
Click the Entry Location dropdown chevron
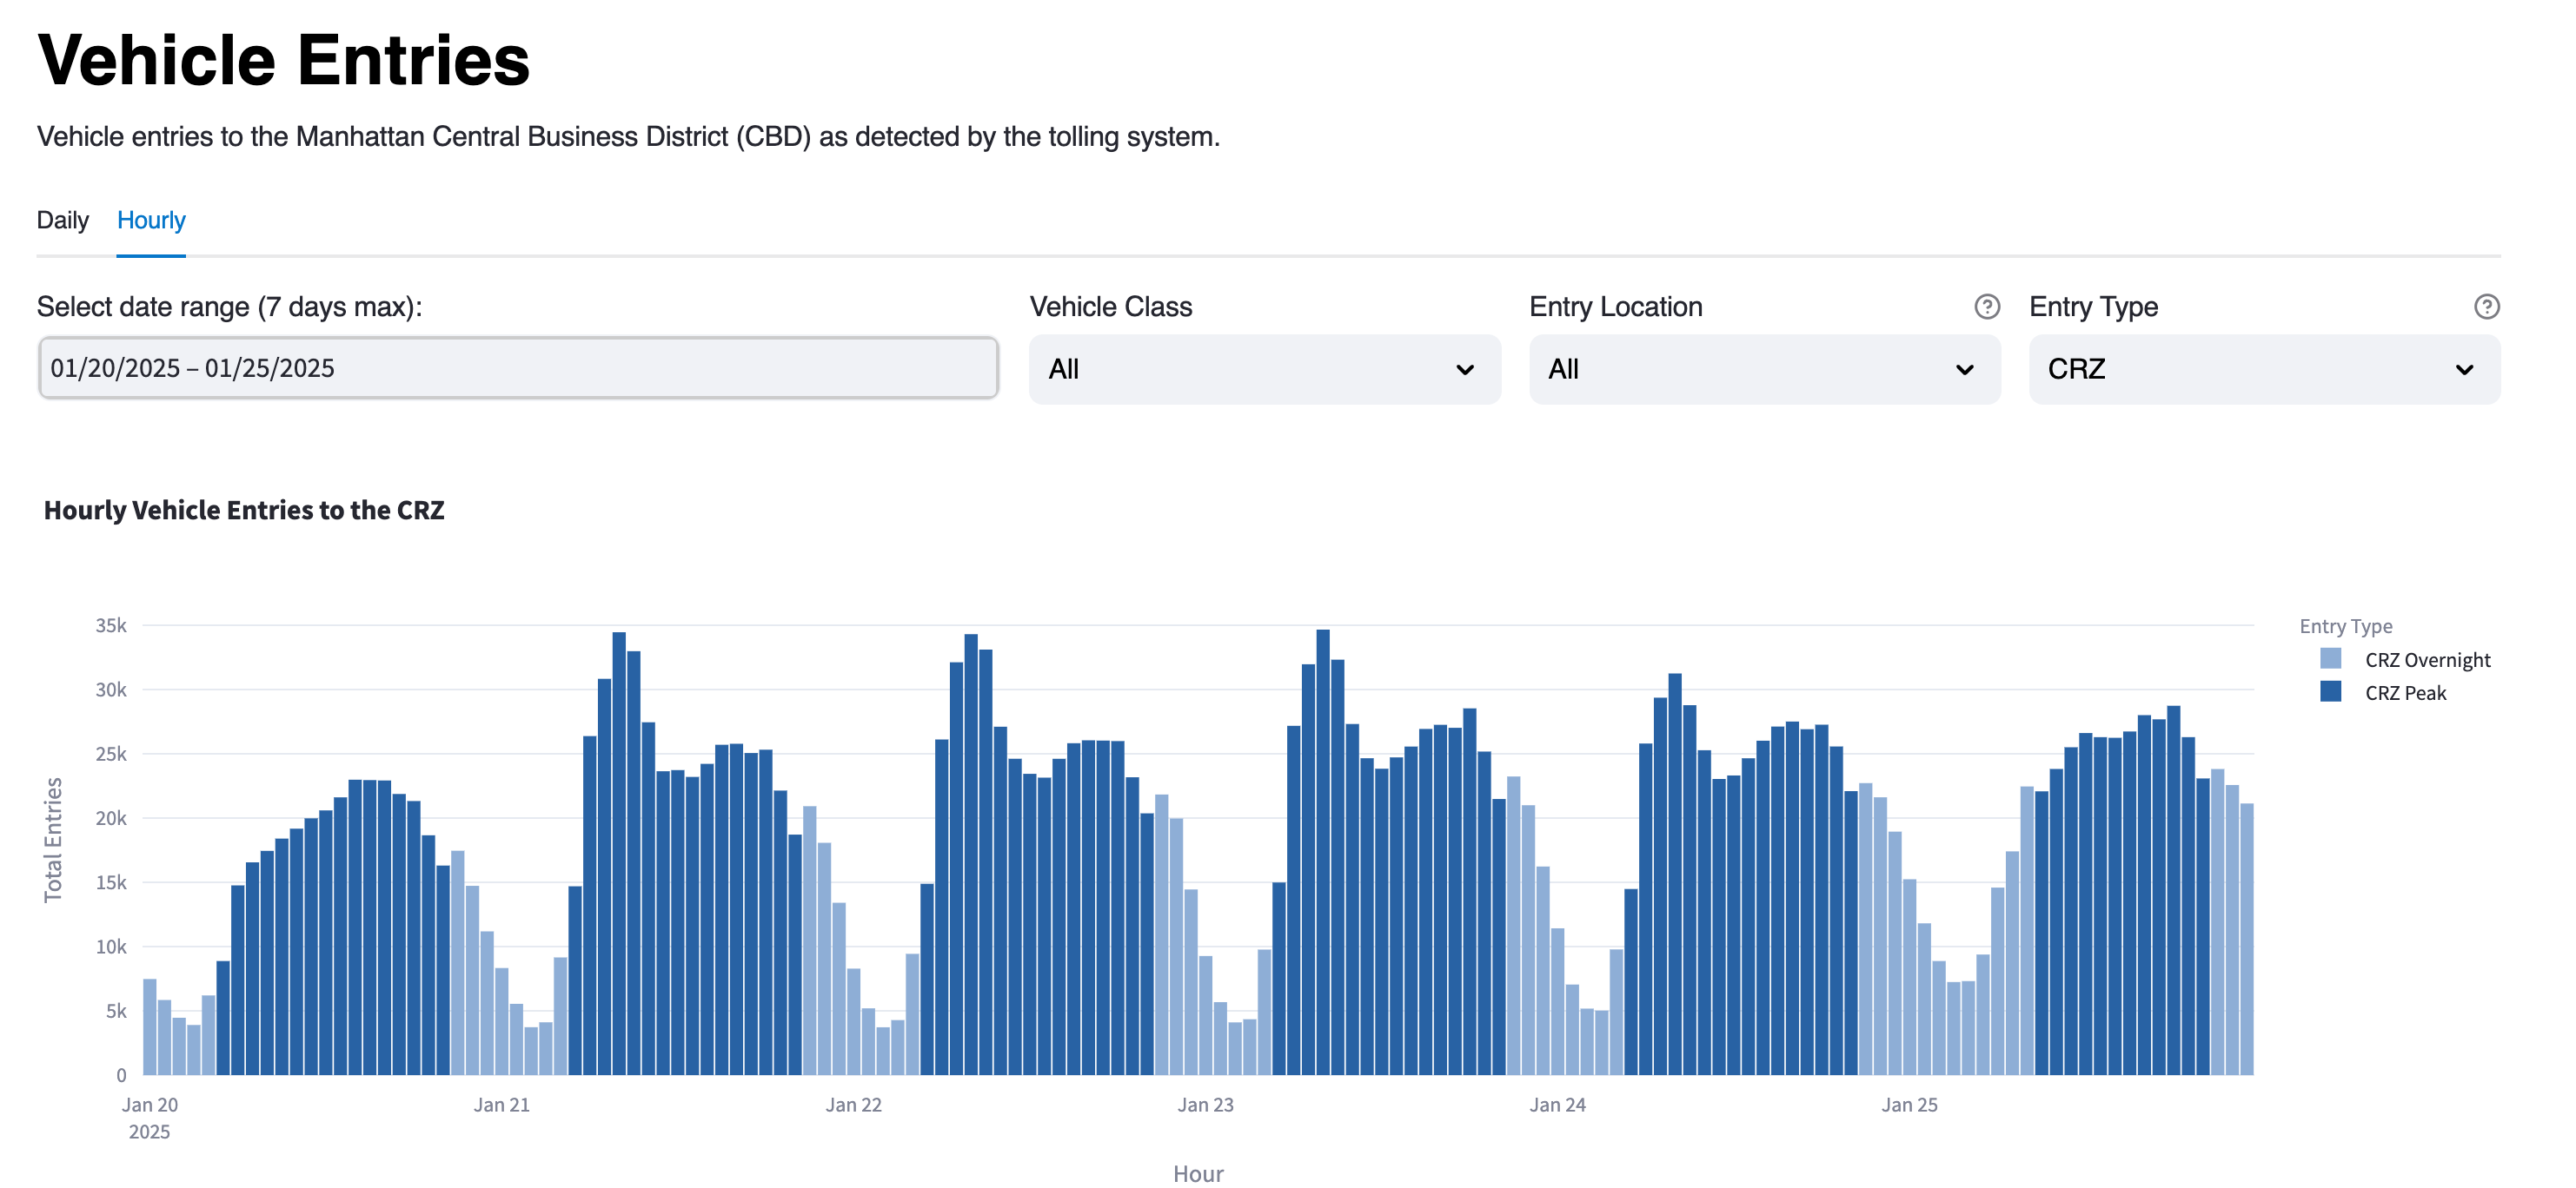(1964, 370)
